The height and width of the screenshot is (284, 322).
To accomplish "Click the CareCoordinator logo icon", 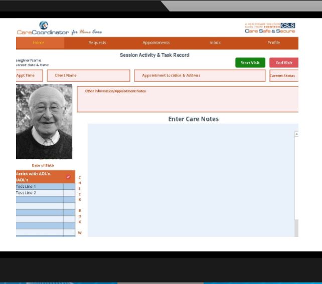I will [x=43, y=25].
